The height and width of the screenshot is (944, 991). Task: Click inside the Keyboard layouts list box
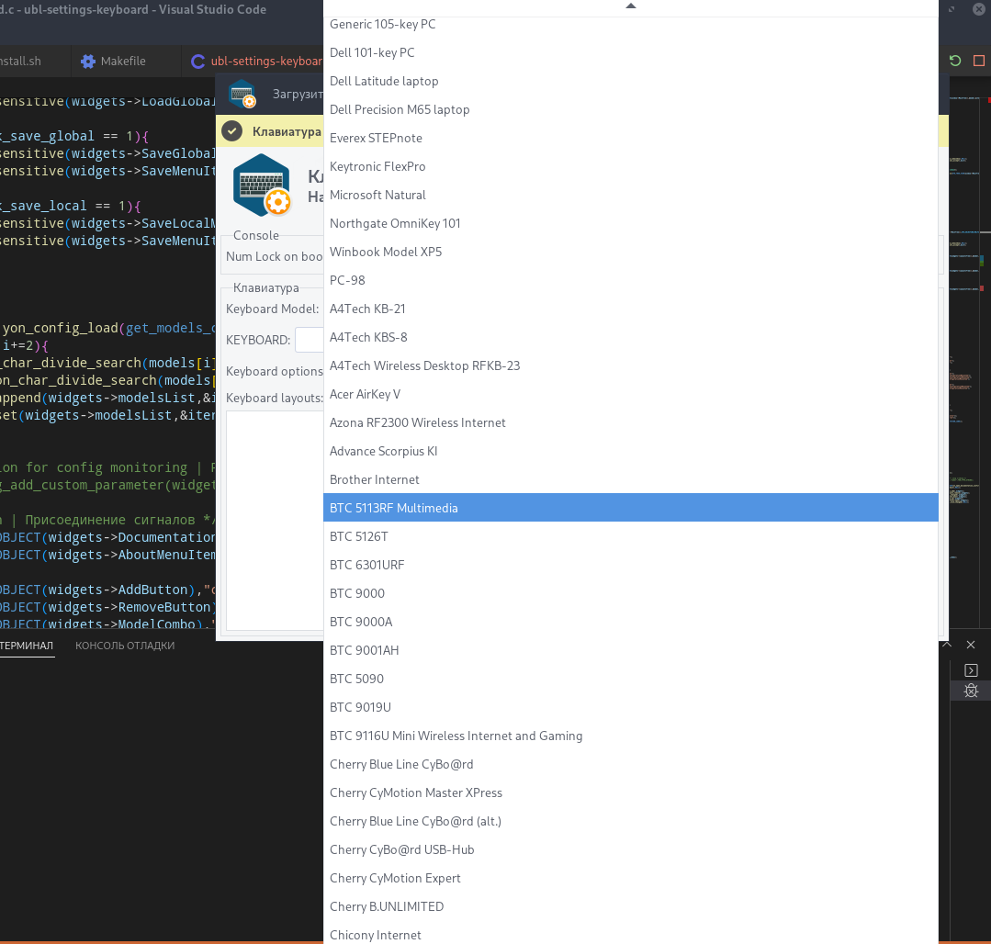point(275,520)
